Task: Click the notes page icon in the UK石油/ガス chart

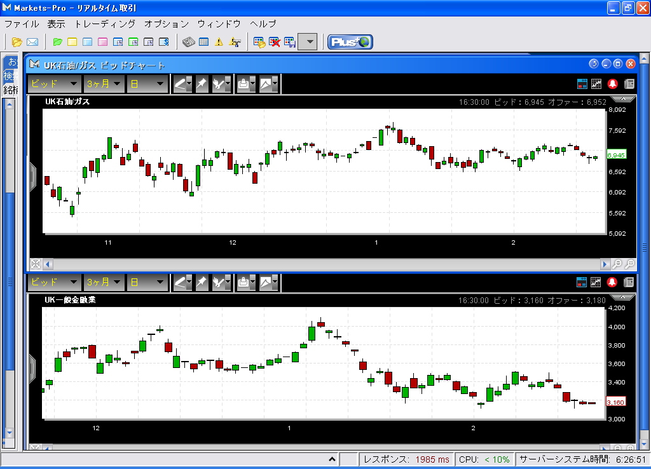Action: [629, 84]
